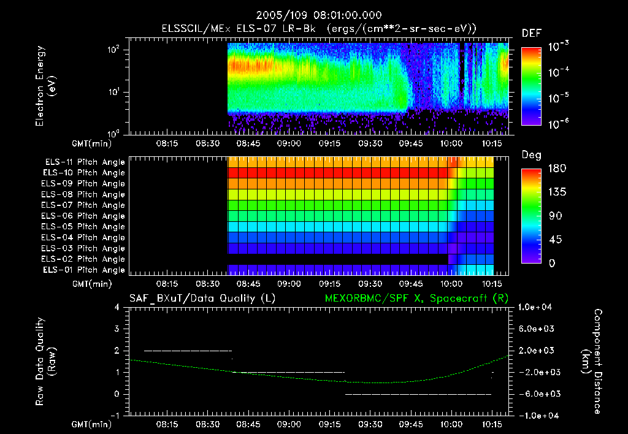Click the GMT(min) label under the bottom panel
Viewport: 628px width, 434px height.
92,424
